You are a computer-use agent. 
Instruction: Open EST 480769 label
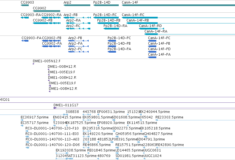(104, 156)
